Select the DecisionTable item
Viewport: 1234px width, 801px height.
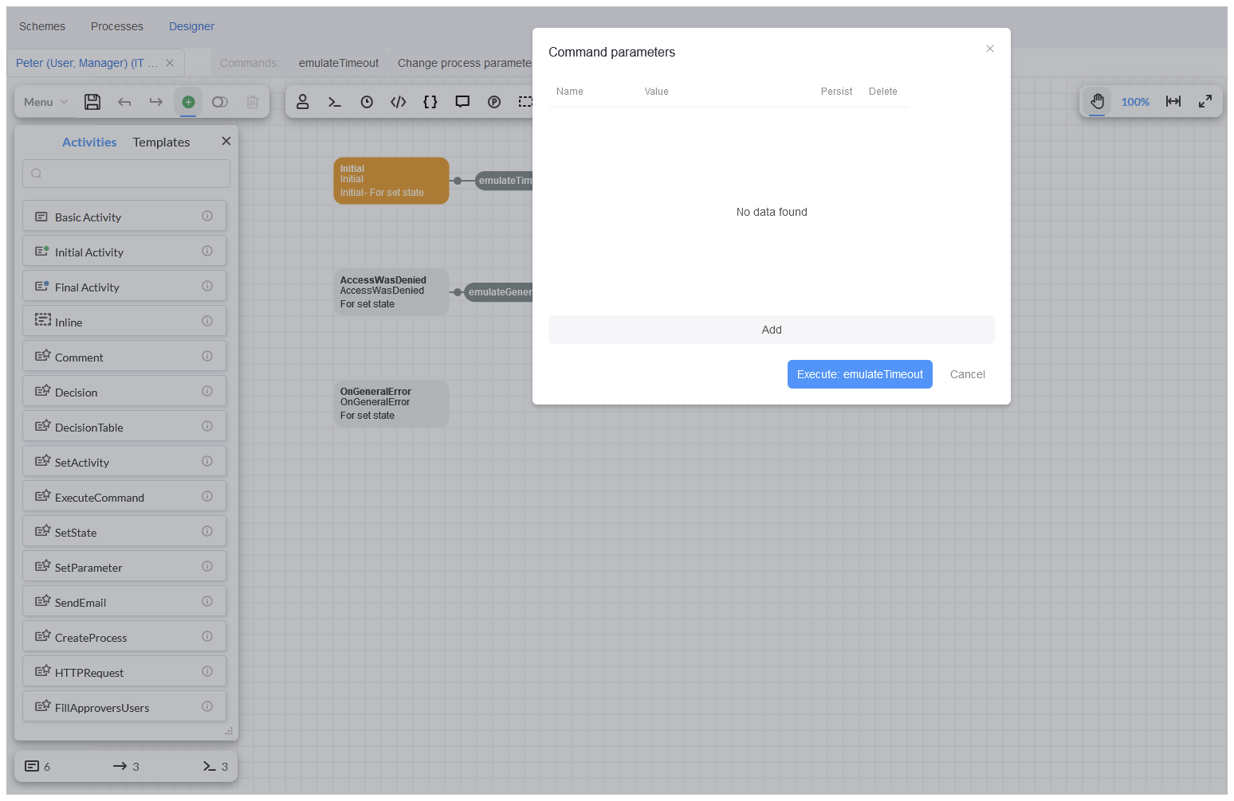124,427
